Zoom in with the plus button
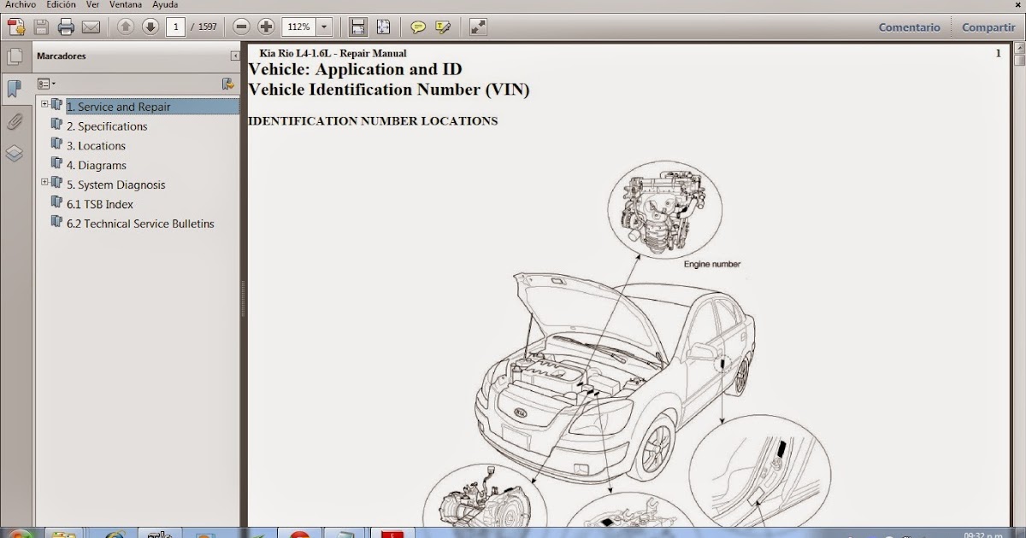The width and height of the screenshot is (1026, 538). click(266, 26)
